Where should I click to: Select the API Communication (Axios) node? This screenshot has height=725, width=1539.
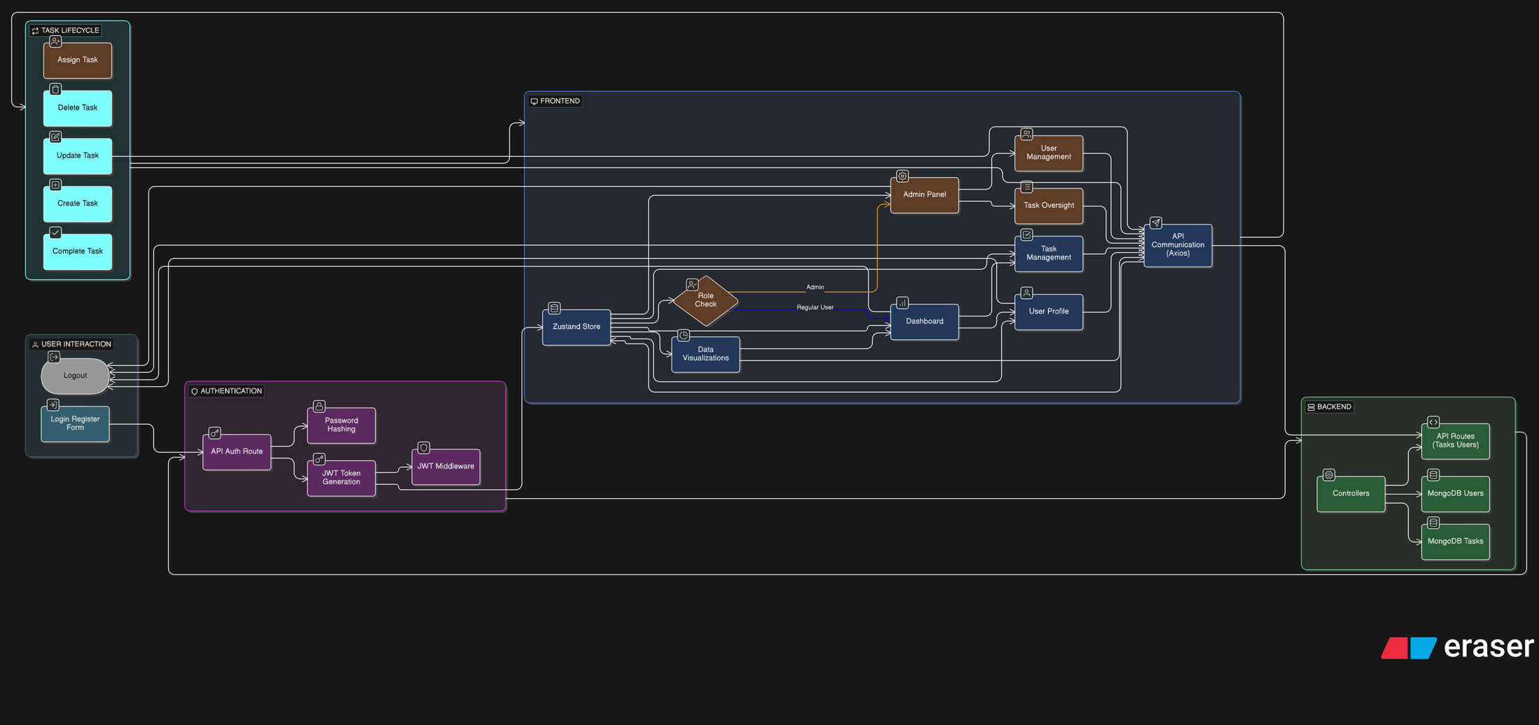point(1178,246)
